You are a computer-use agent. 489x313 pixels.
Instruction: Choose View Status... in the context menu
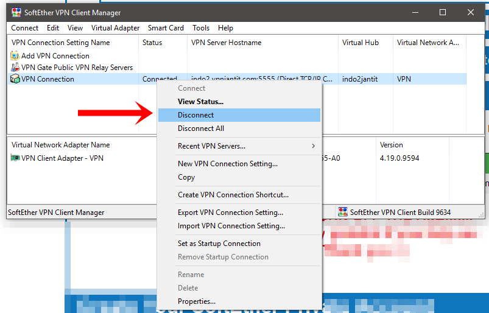coord(239,102)
